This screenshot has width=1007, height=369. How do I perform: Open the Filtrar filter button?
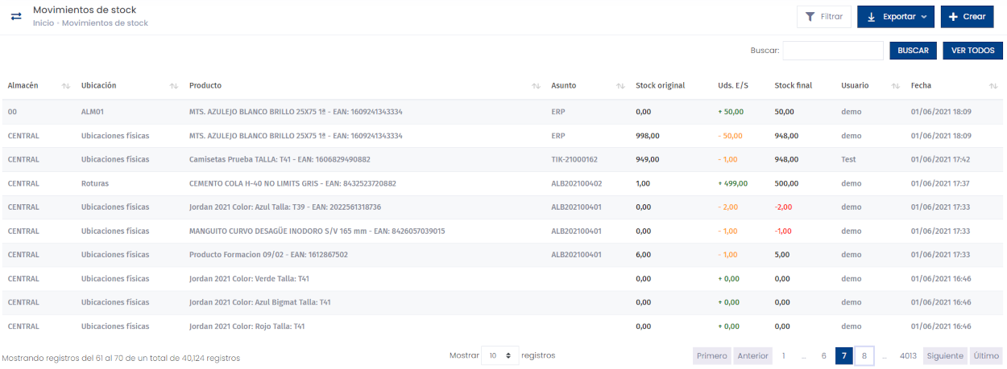(x=823, y=17)
